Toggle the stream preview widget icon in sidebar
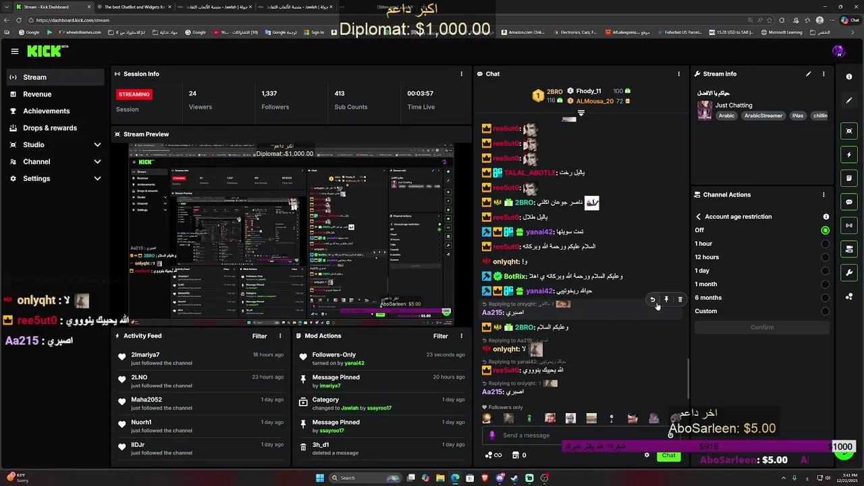This screenshot has width=864, height=486. point(849,131)
